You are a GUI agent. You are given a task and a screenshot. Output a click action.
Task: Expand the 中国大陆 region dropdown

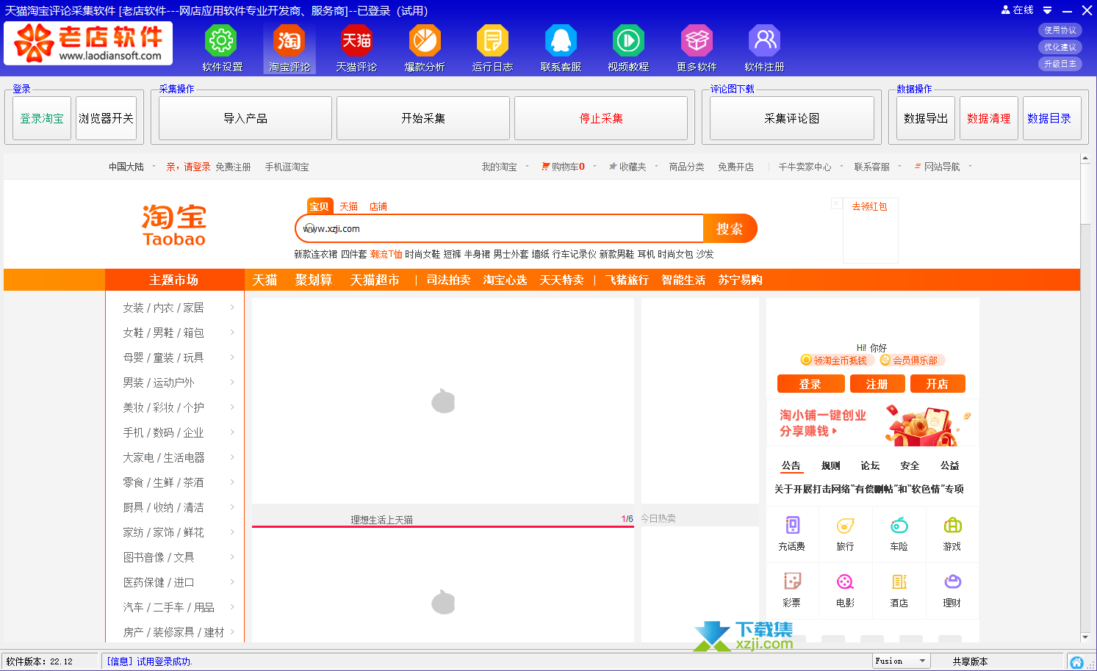[154, 167]
